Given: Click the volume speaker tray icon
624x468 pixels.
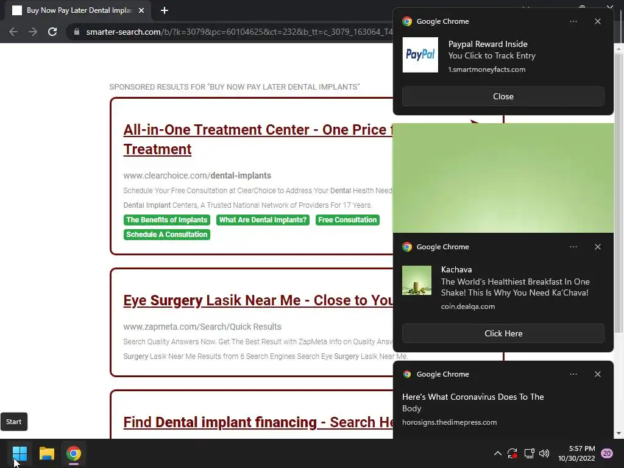Looking at the screenshot, I should 544,453.
